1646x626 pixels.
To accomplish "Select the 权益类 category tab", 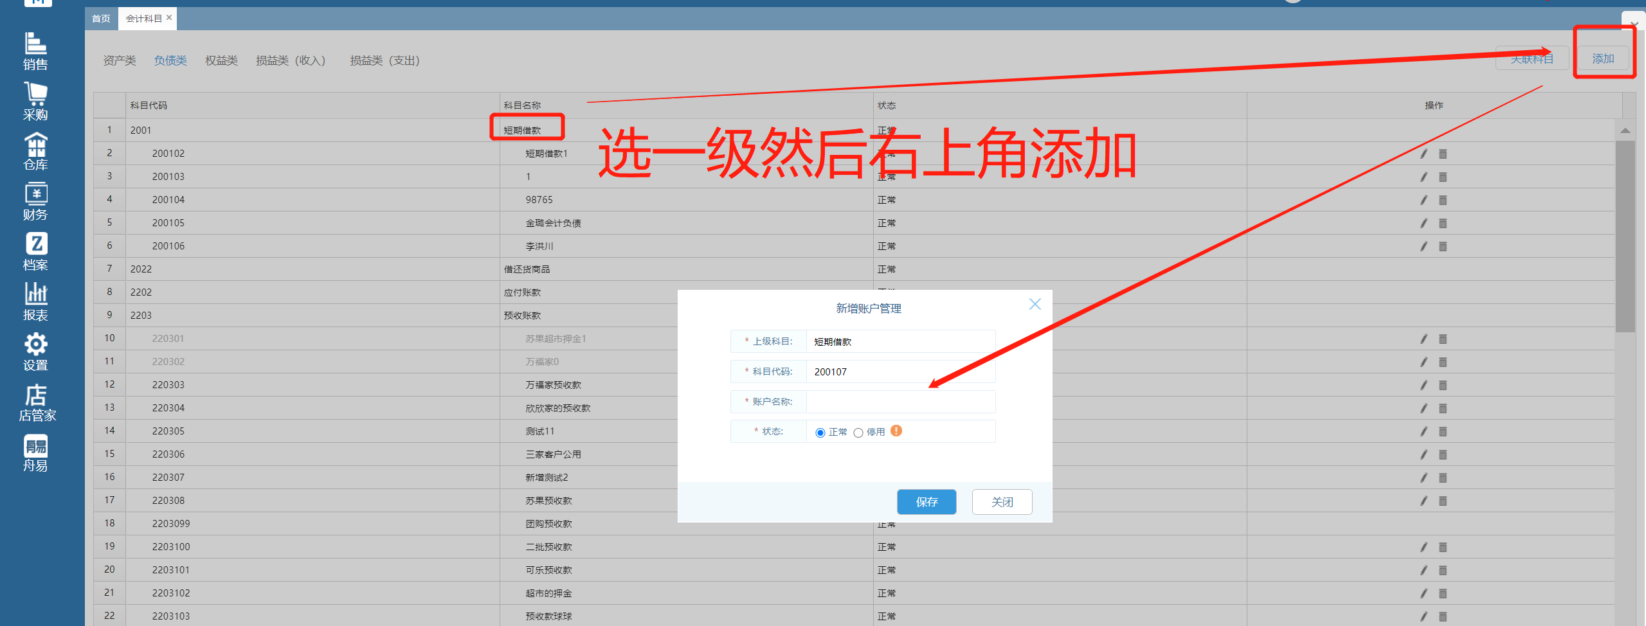I will coord(221,60).
